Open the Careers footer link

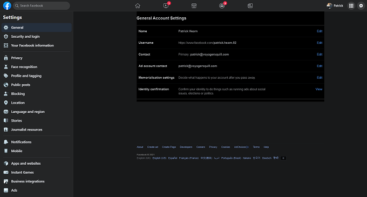coord(201,147)
